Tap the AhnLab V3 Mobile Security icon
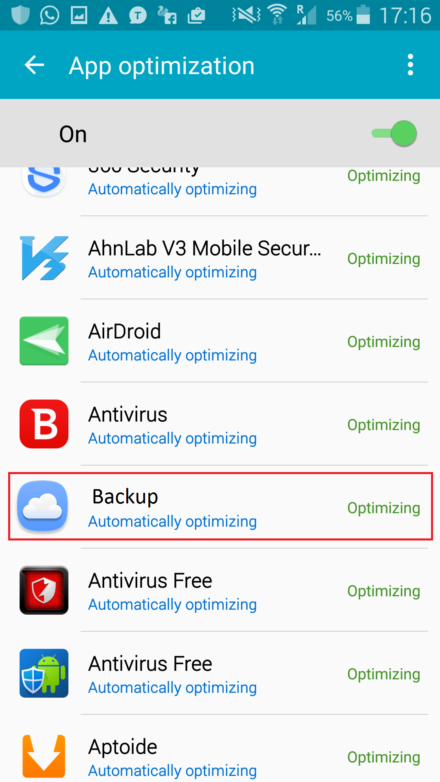440x782 pixels. coord(44,258)
